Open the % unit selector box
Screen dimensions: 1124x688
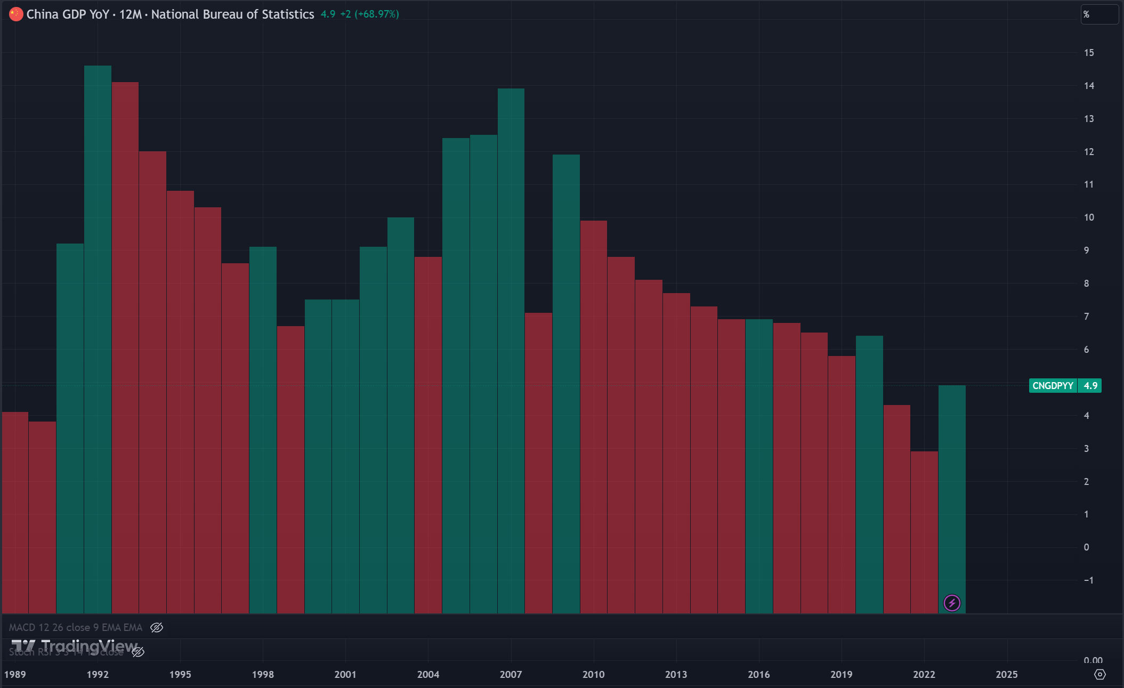(x=1099, y=14)
